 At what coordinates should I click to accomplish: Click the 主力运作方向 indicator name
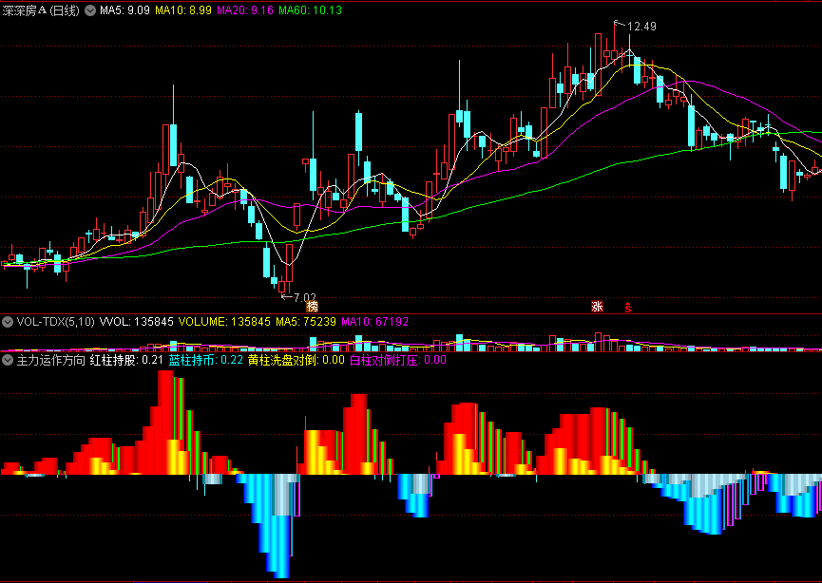tap(51, 361)
